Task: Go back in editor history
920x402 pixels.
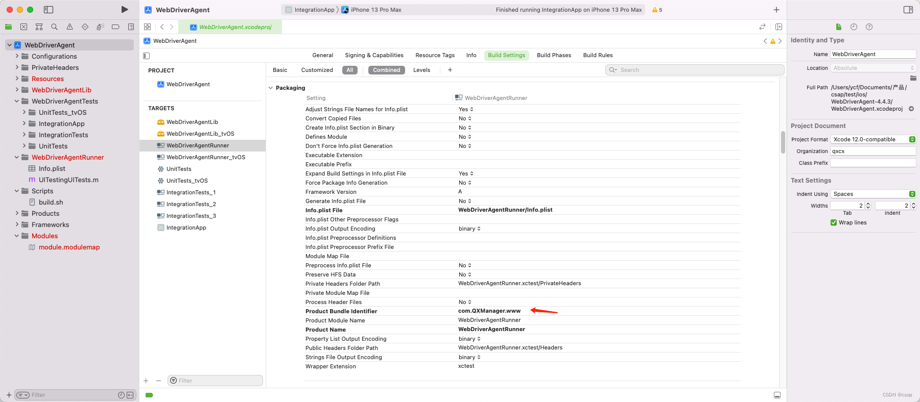Action: click(162, 27)
